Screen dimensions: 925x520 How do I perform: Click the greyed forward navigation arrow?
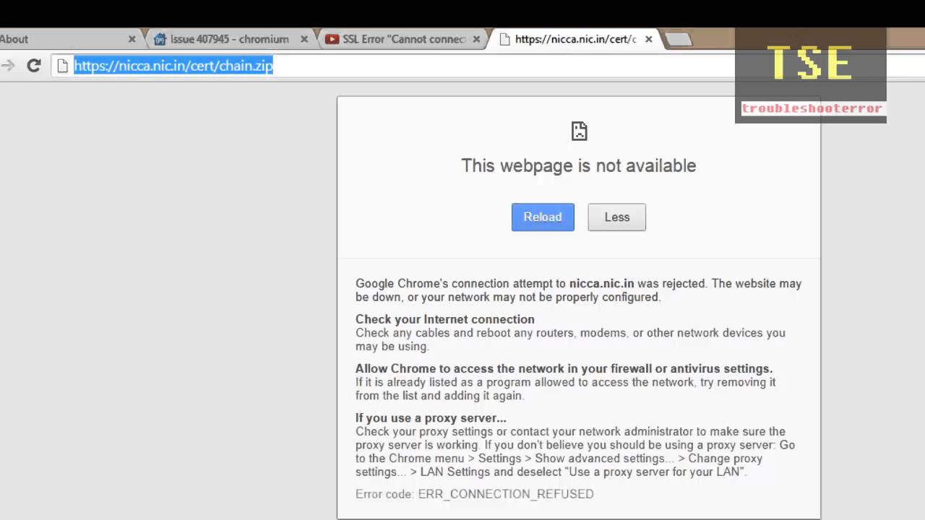pyautogui.click(x=8, y=66)
